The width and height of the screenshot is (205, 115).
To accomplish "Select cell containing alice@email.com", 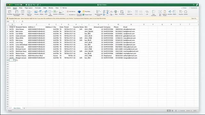I will tap(131, 29).
